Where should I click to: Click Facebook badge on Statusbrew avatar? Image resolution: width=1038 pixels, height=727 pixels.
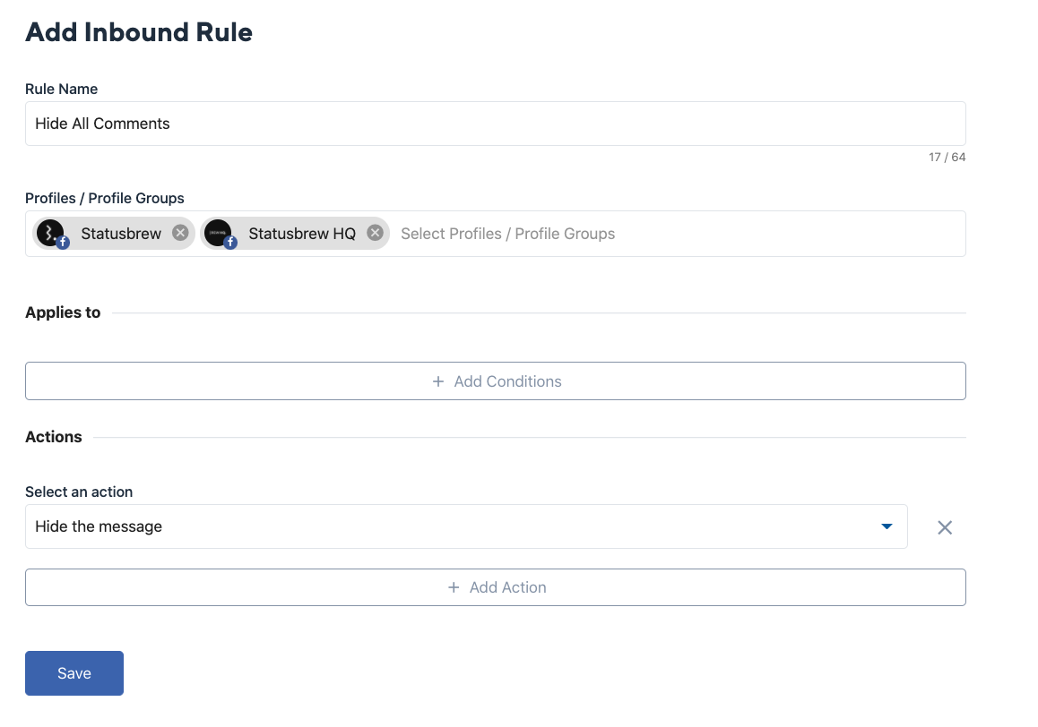tap(63, 243)
